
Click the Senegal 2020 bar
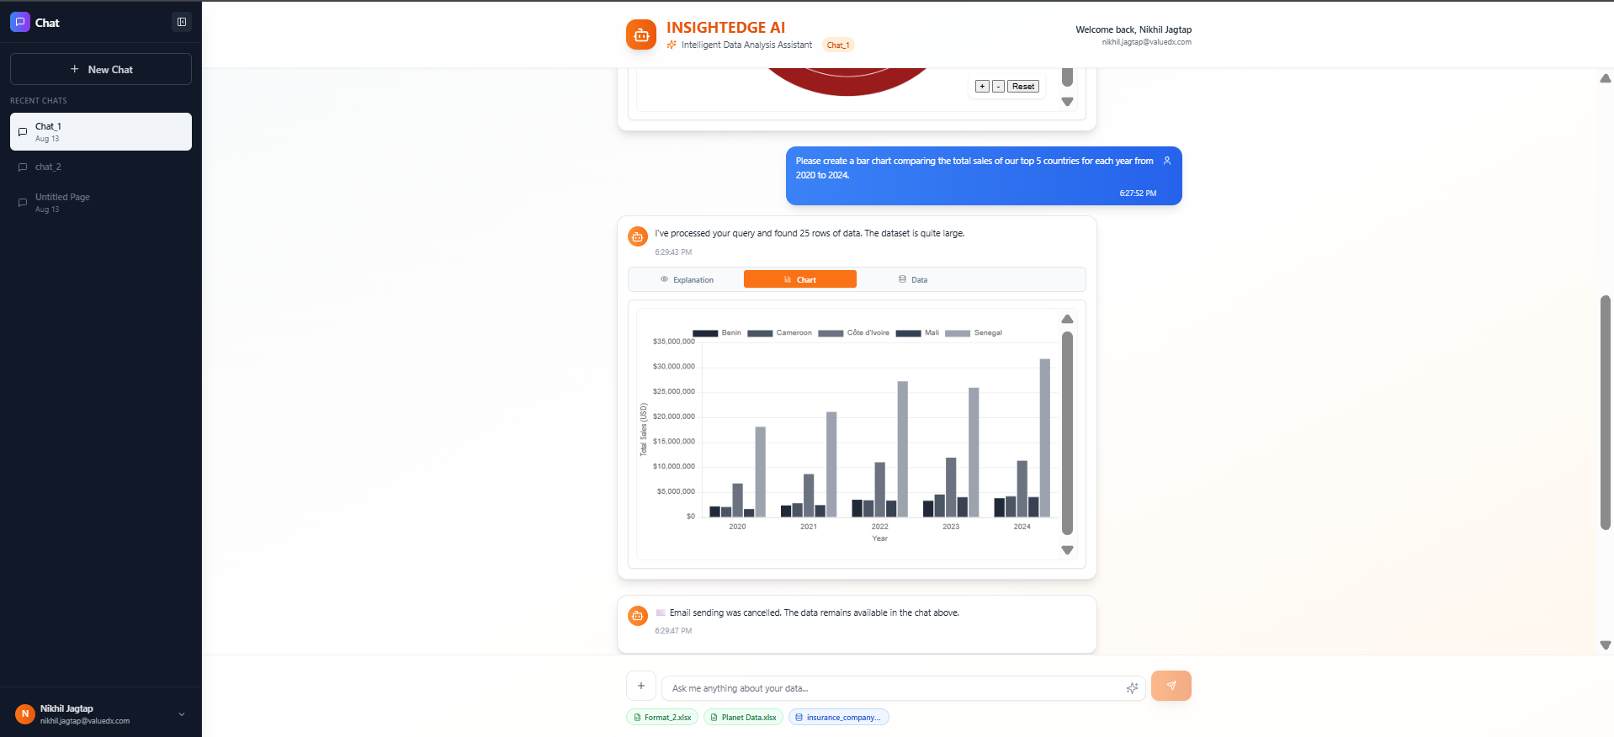[x=761, y=472]
